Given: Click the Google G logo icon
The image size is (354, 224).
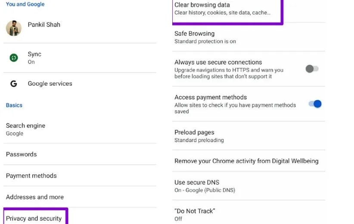Looking at the screenshot, I should [14, 84].
